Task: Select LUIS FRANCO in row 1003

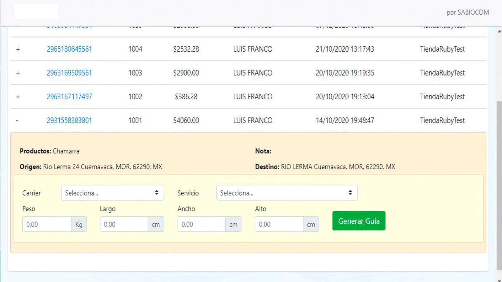Action: (x=253, y=73)
